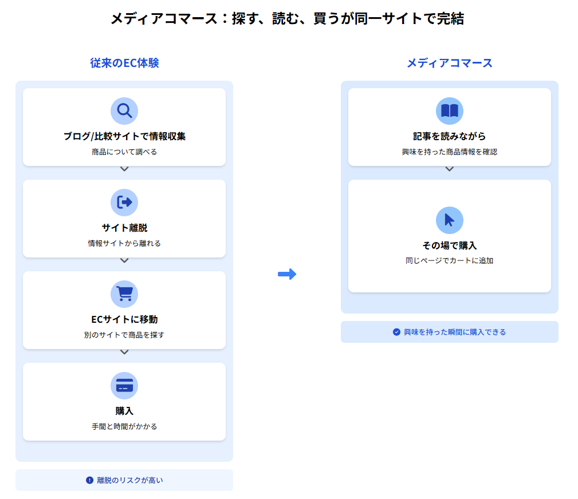Click the blue checkmark circle icon
The width and height of the screenshot is (578, 499).
pyautogui.click(x=396, y=332)
